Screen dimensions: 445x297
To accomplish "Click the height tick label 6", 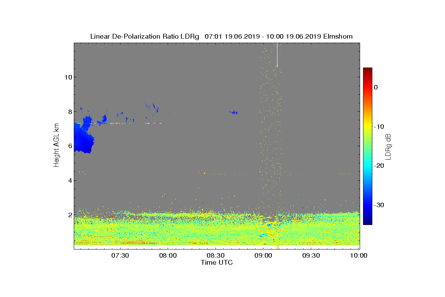I will click(x=70, y=146).
